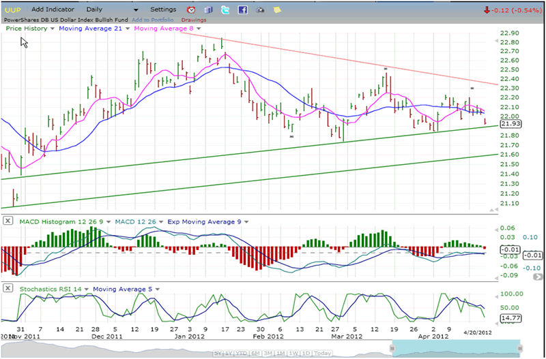Close the MACD Histogram indicator panel
The image size is (546, 359).
pos(7,221)
